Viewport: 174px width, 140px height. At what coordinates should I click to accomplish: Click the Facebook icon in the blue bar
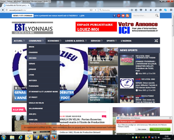114,16
